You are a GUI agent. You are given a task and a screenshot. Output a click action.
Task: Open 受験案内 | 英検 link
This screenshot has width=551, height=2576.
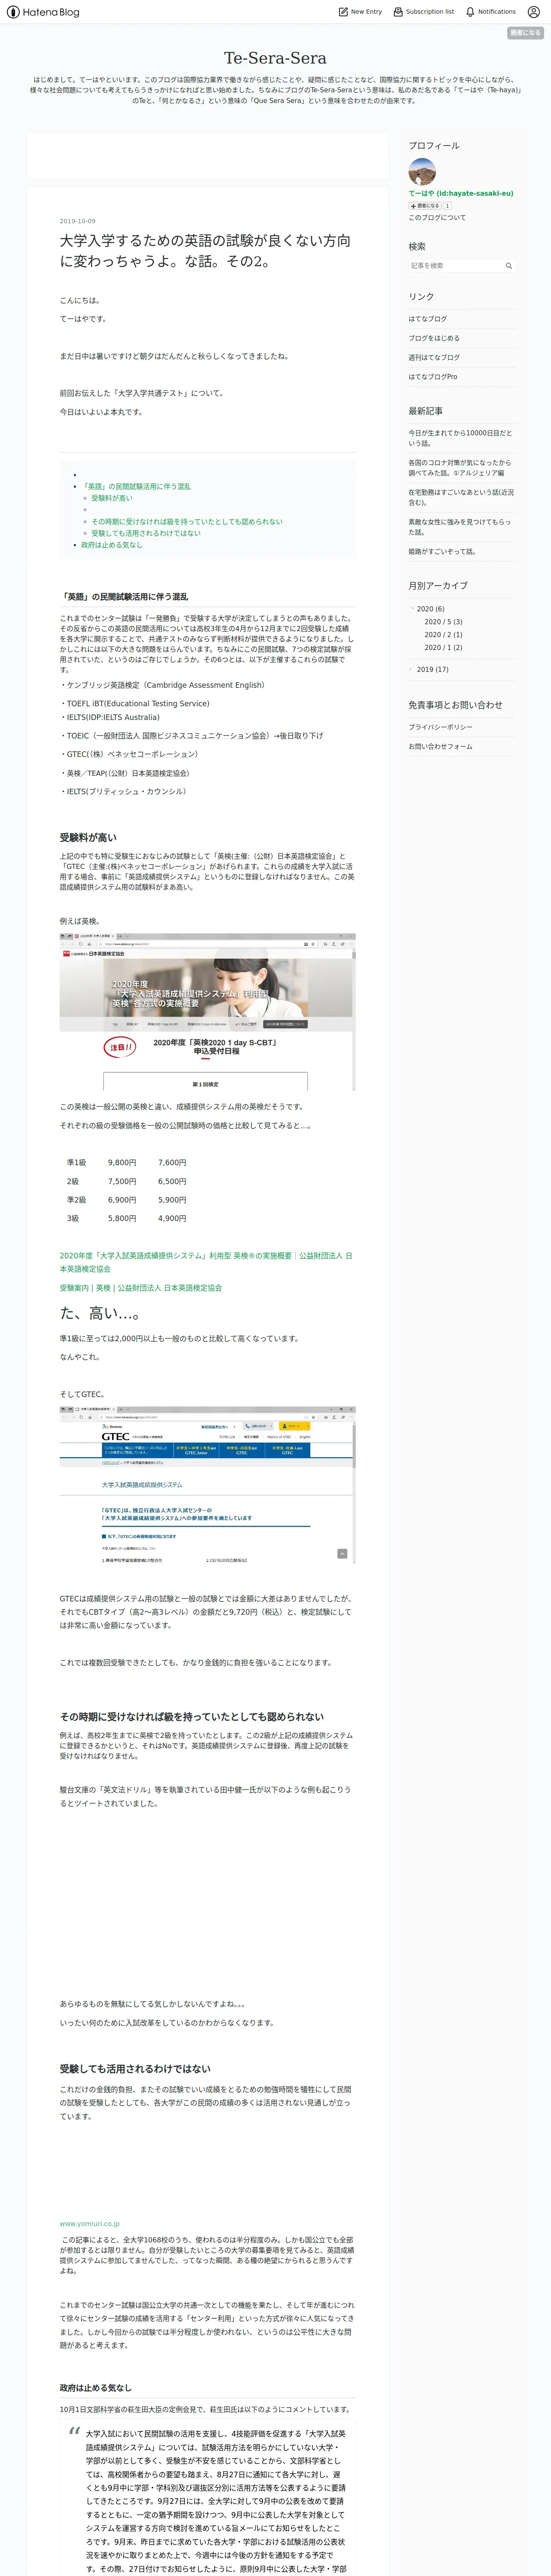[x=141, y=1288]
